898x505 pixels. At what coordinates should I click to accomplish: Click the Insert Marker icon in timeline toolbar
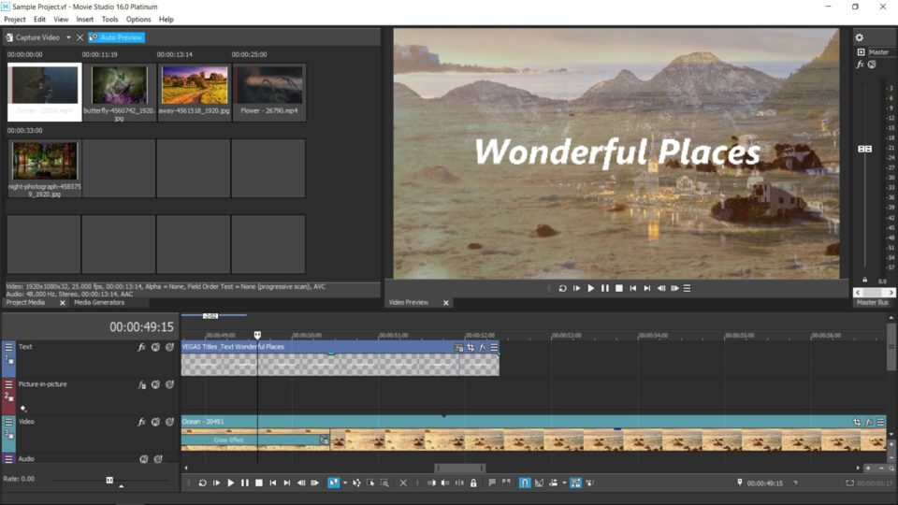[492, 483]
